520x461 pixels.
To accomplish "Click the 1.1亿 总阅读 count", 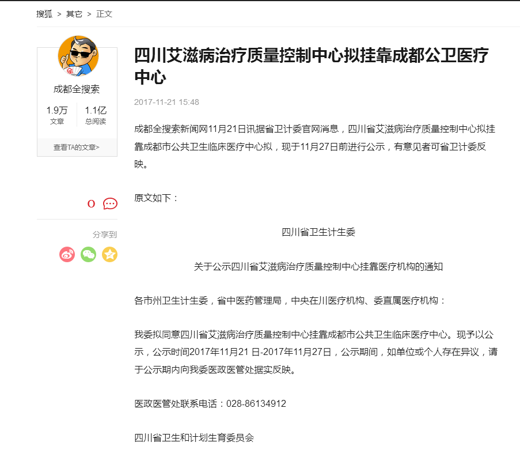I will (x=96, y=115).
